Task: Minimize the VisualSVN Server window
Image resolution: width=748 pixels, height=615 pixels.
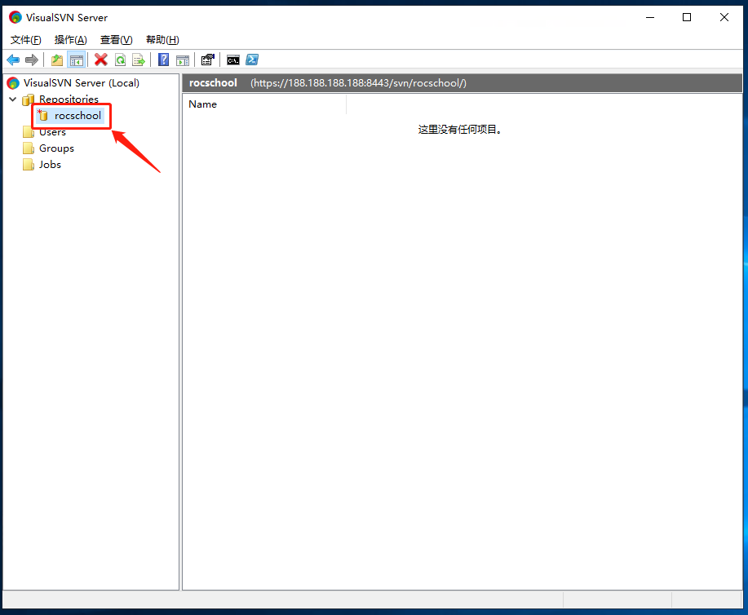Action: (x=650, y=18)
